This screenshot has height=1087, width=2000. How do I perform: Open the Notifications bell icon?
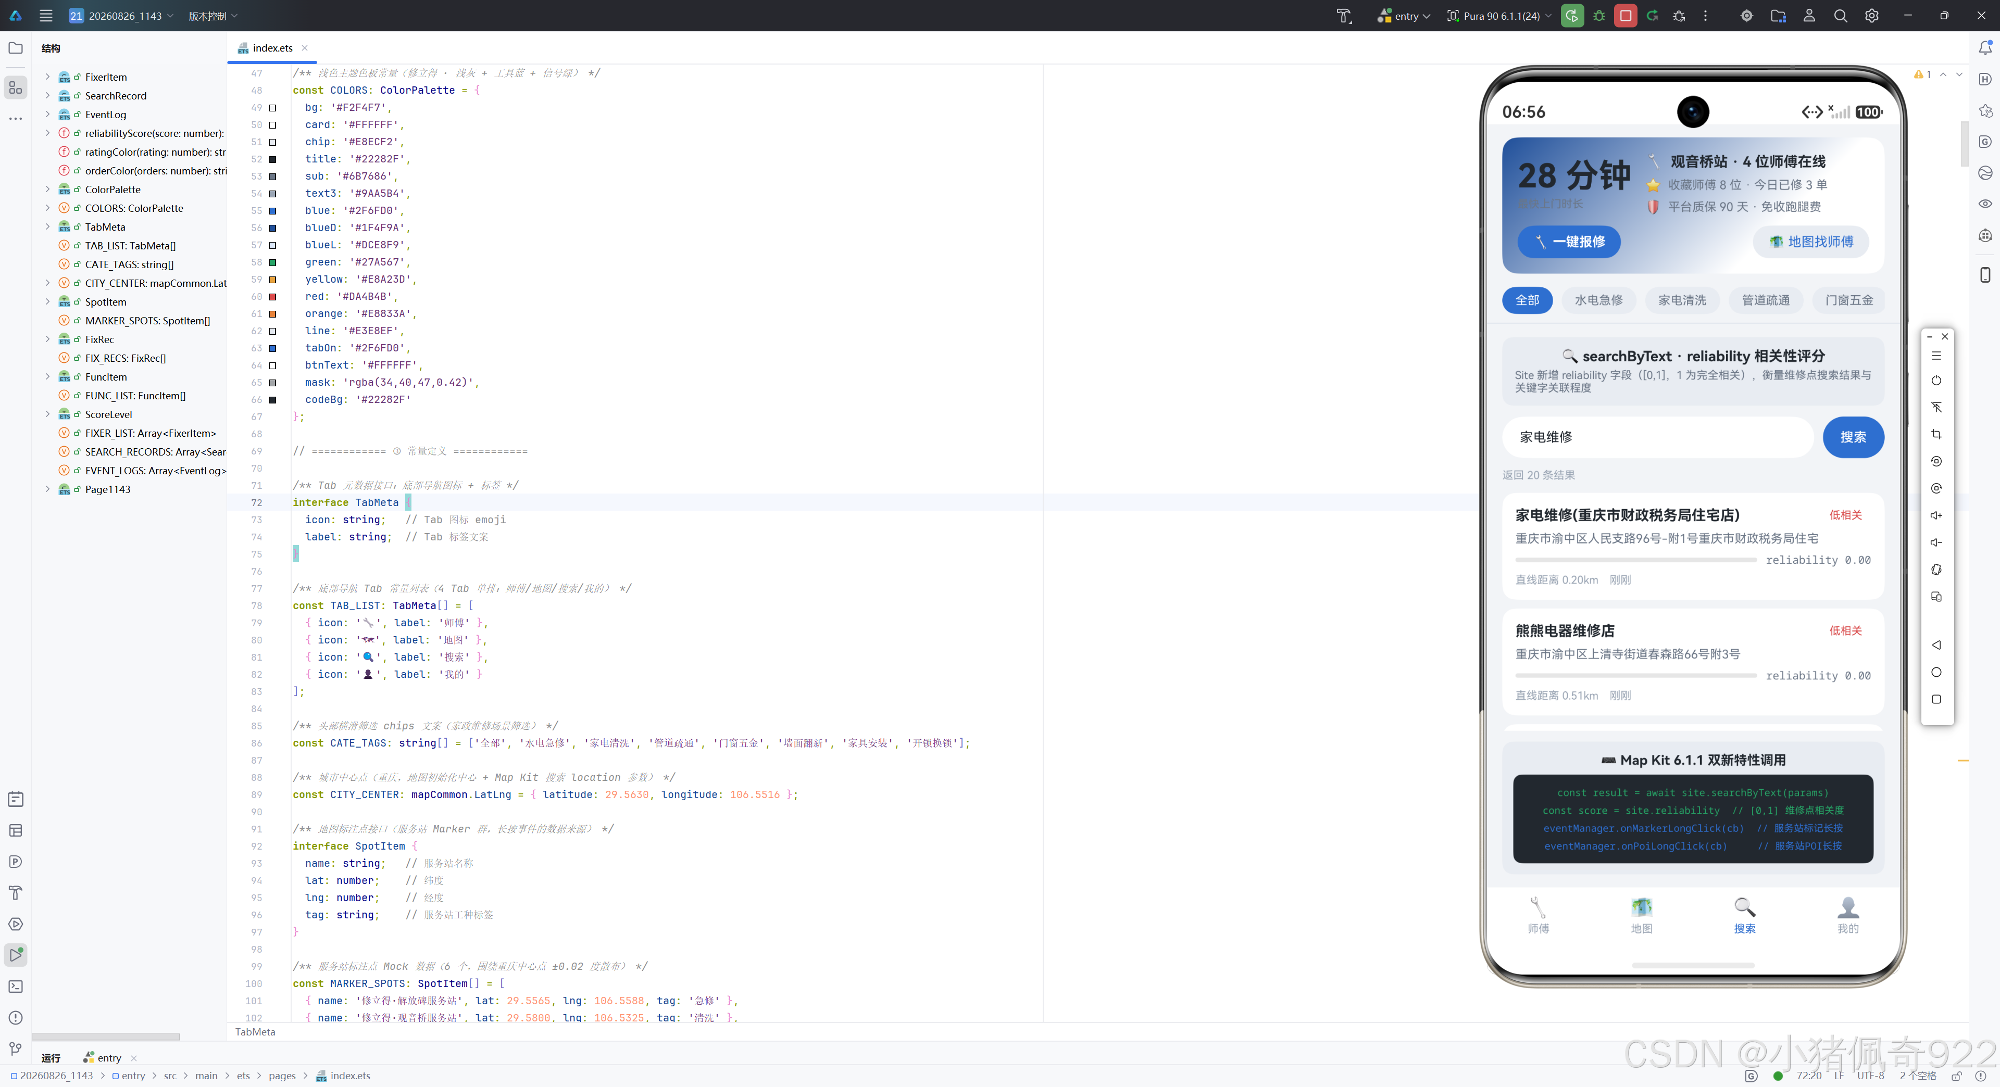coord(1985,48)
